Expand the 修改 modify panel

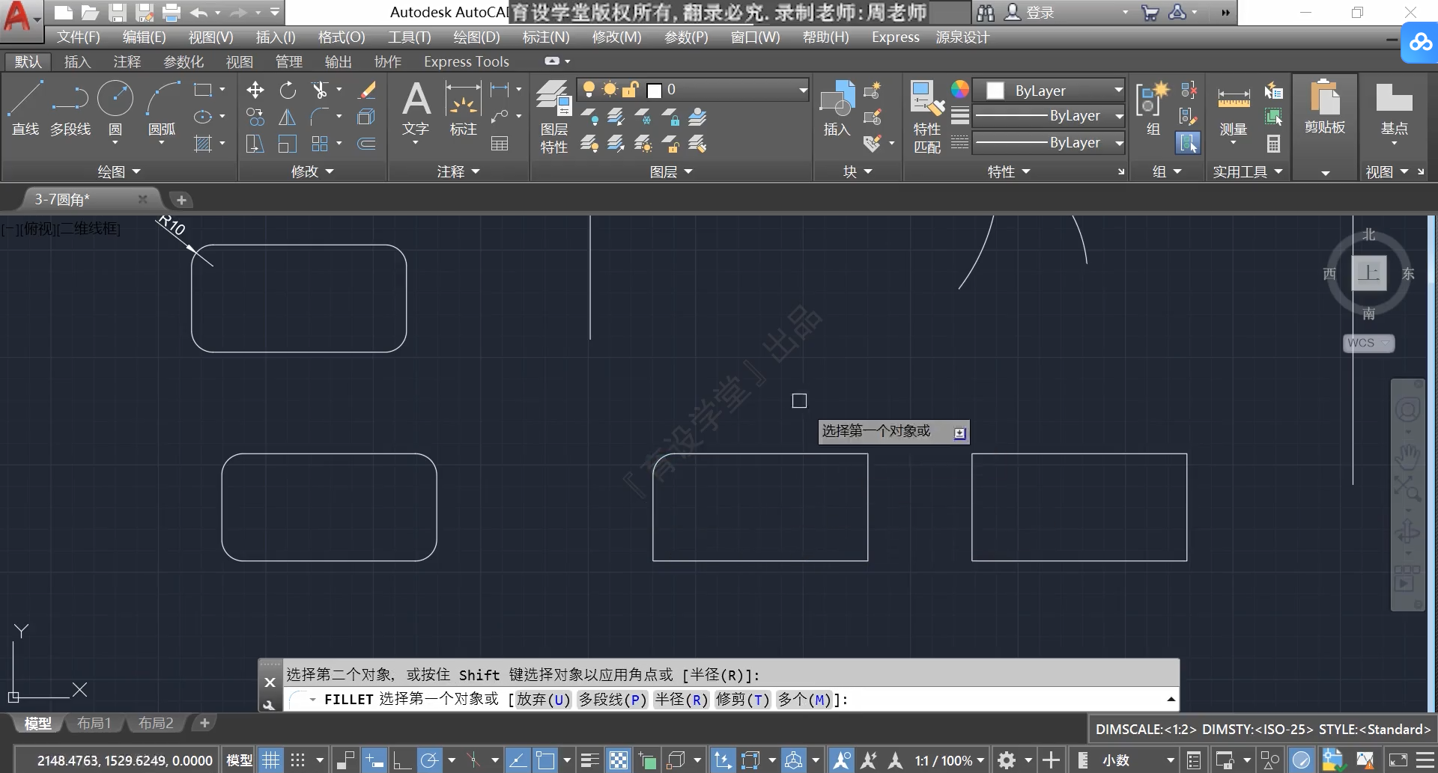pyautogui.click(x=312, y=171)
